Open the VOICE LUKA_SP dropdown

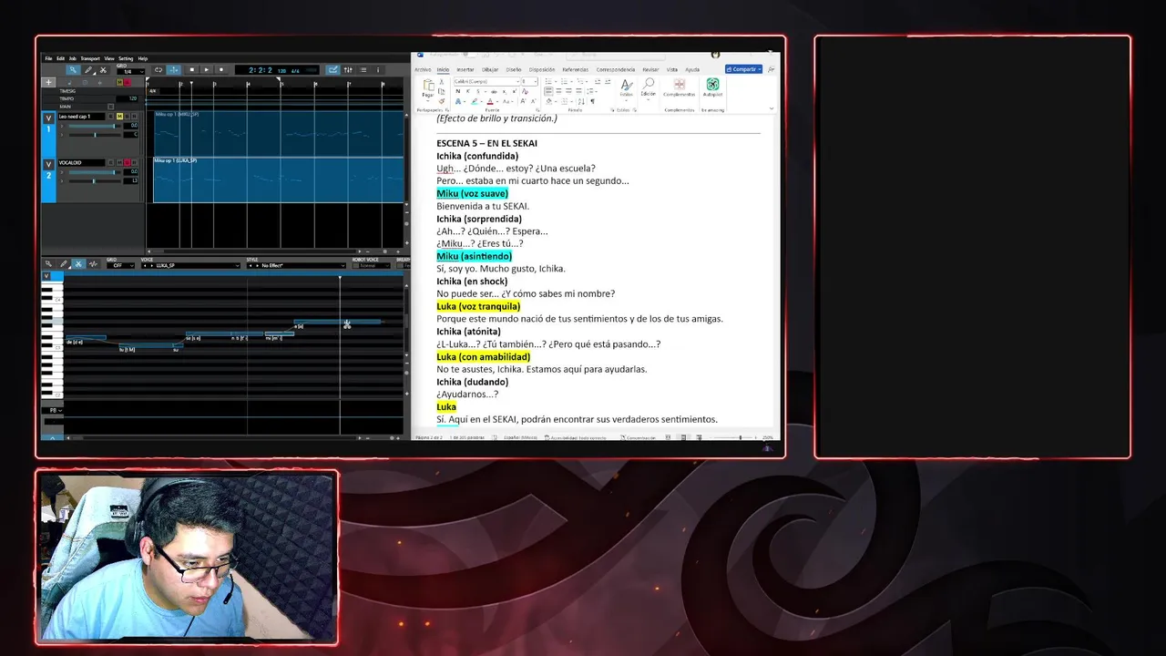(190, 265)
